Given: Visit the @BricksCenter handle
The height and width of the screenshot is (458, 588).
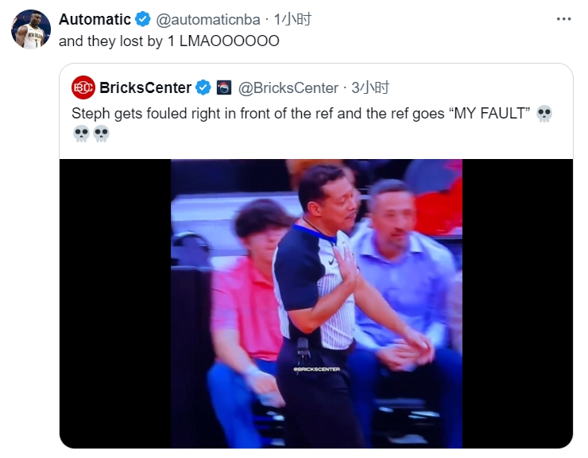Looking at the screenshot, I should point(288,87).
